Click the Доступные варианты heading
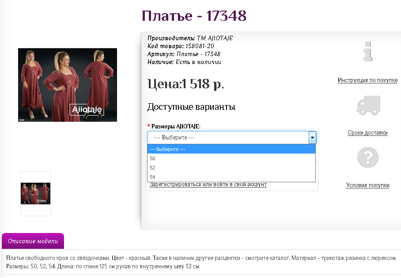The height and width of the screenshot is (278, 401). coord(191,107)
